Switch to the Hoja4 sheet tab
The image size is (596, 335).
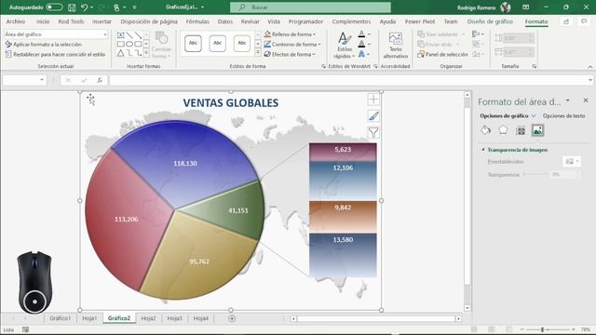(x=201, y=318)
